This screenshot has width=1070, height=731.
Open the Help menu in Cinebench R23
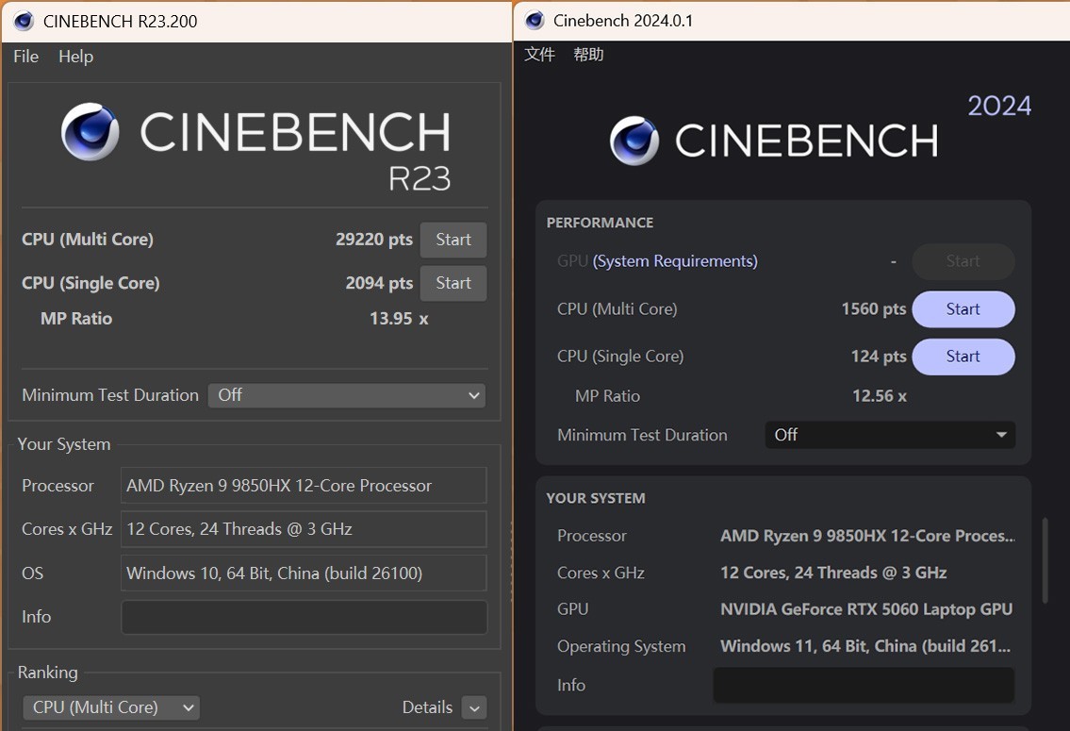click(x=75, y=57)
